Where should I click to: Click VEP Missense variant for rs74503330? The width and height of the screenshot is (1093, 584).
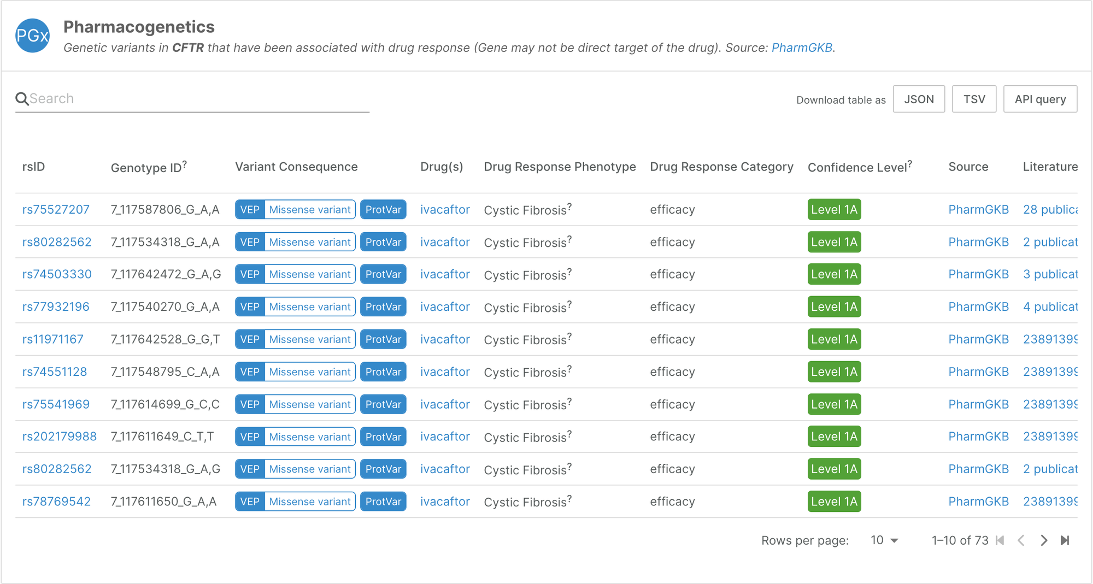(x=295, y=274)
